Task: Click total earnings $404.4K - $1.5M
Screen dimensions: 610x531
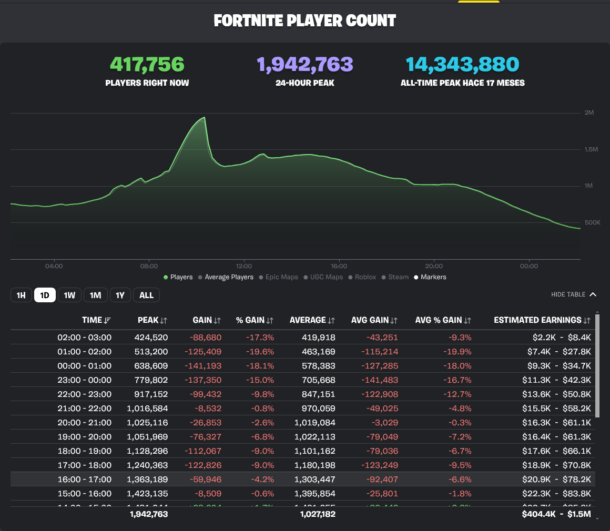Action: click(556, 514)
